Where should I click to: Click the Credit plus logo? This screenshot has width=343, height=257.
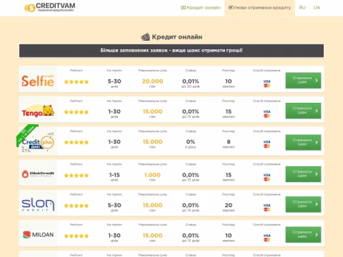(38, 142)
